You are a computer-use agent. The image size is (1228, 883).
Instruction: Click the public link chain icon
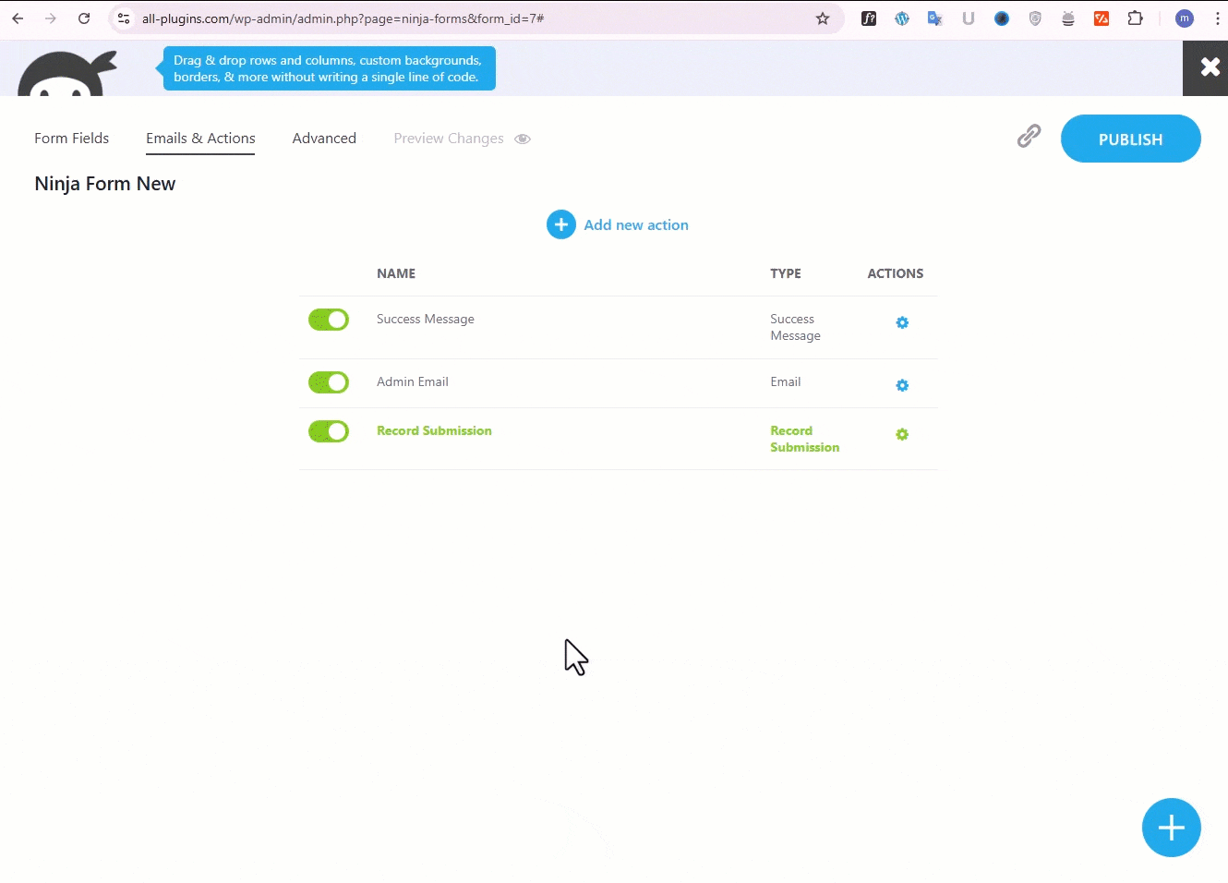[1029, 137]
